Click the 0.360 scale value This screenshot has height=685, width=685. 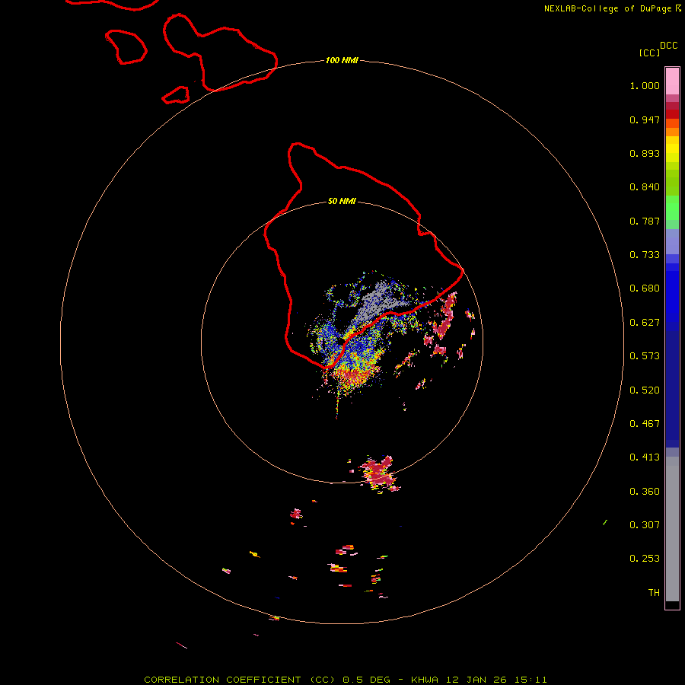[x=645, y=492]
